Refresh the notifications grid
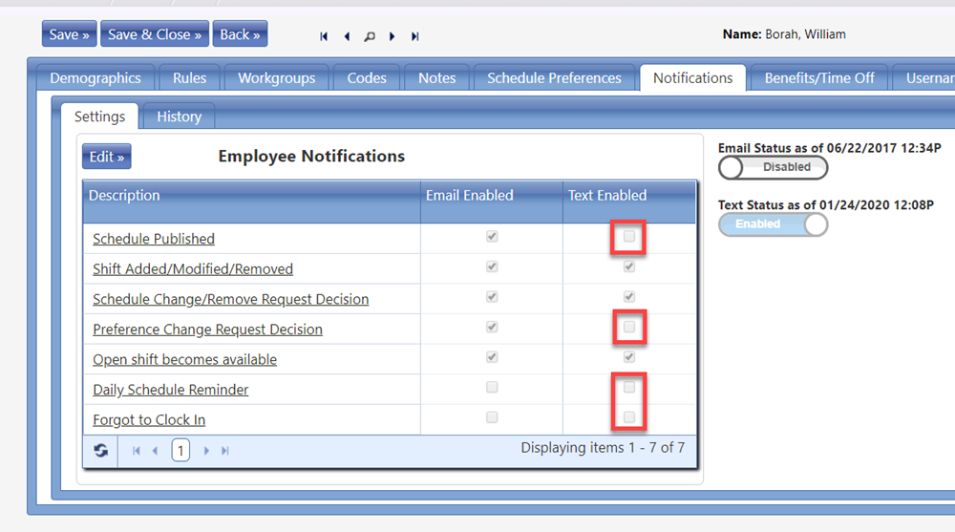The width and height of the screenshot is (955, 532). coord(101,451)
